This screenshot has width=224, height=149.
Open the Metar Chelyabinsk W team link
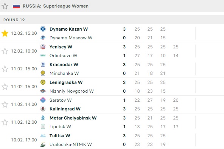point(73,118)
